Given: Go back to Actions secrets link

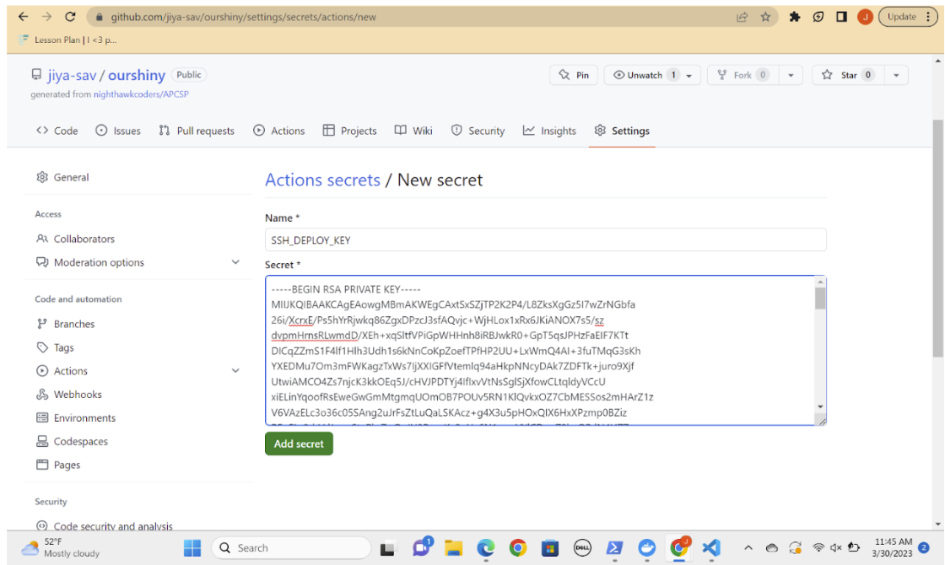Looking at the screenshot, I should [322, 180].
